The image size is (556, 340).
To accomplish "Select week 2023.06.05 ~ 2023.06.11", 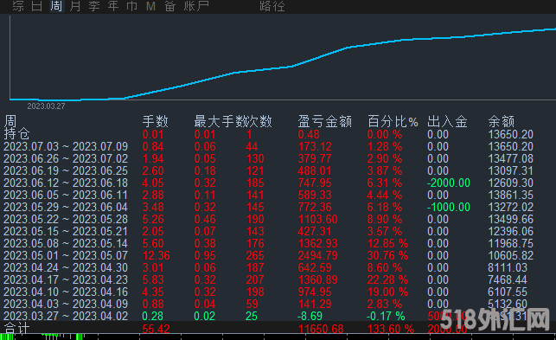I will tap(66, 195).
